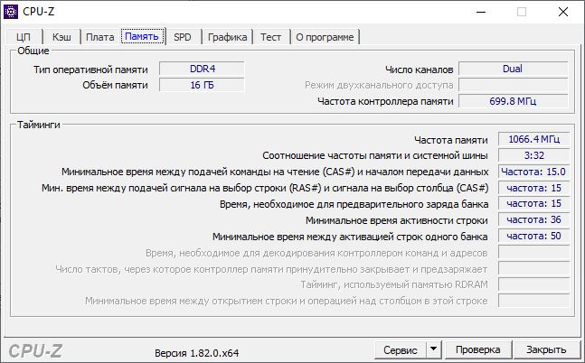585x363 pixels.
Task: Open the Кэш tab
Action: pos(61,37)
